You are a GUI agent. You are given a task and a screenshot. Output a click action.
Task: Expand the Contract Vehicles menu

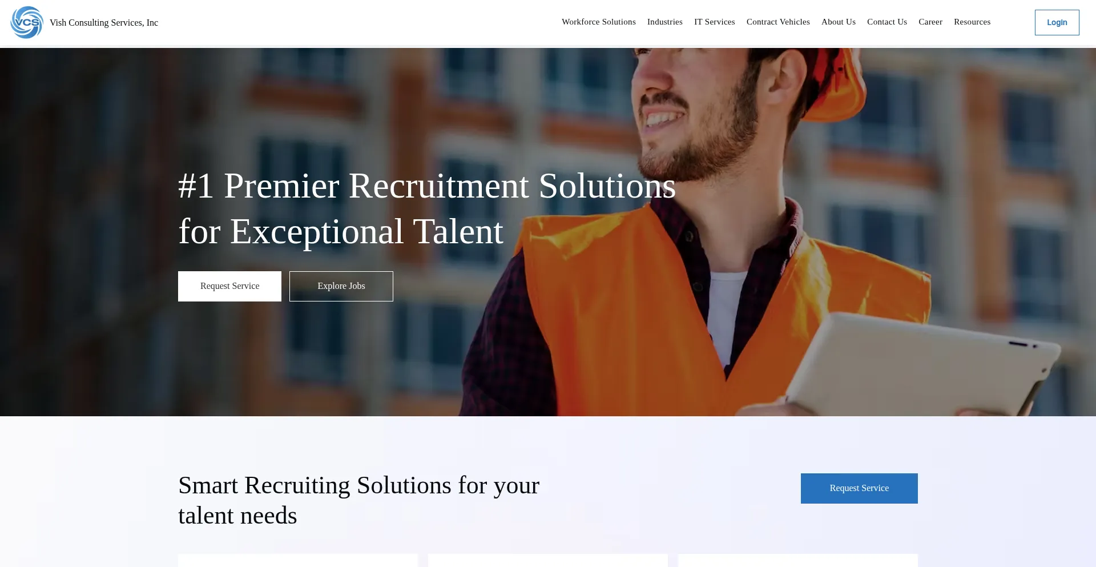click(x=778, y=22)
